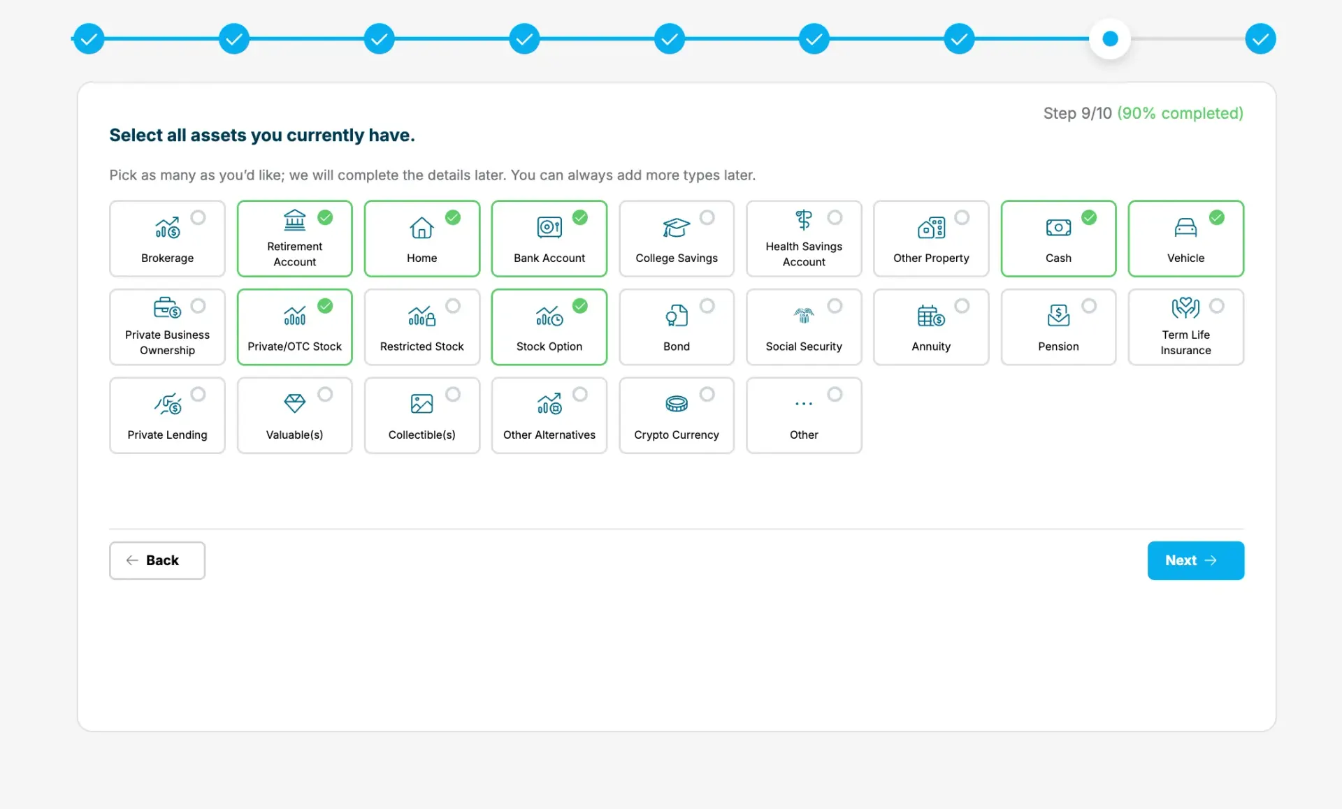Uncheck the Private/OTC Stock green checkmark
This screenshot has height=809, width=1342.
click(325, 306)
